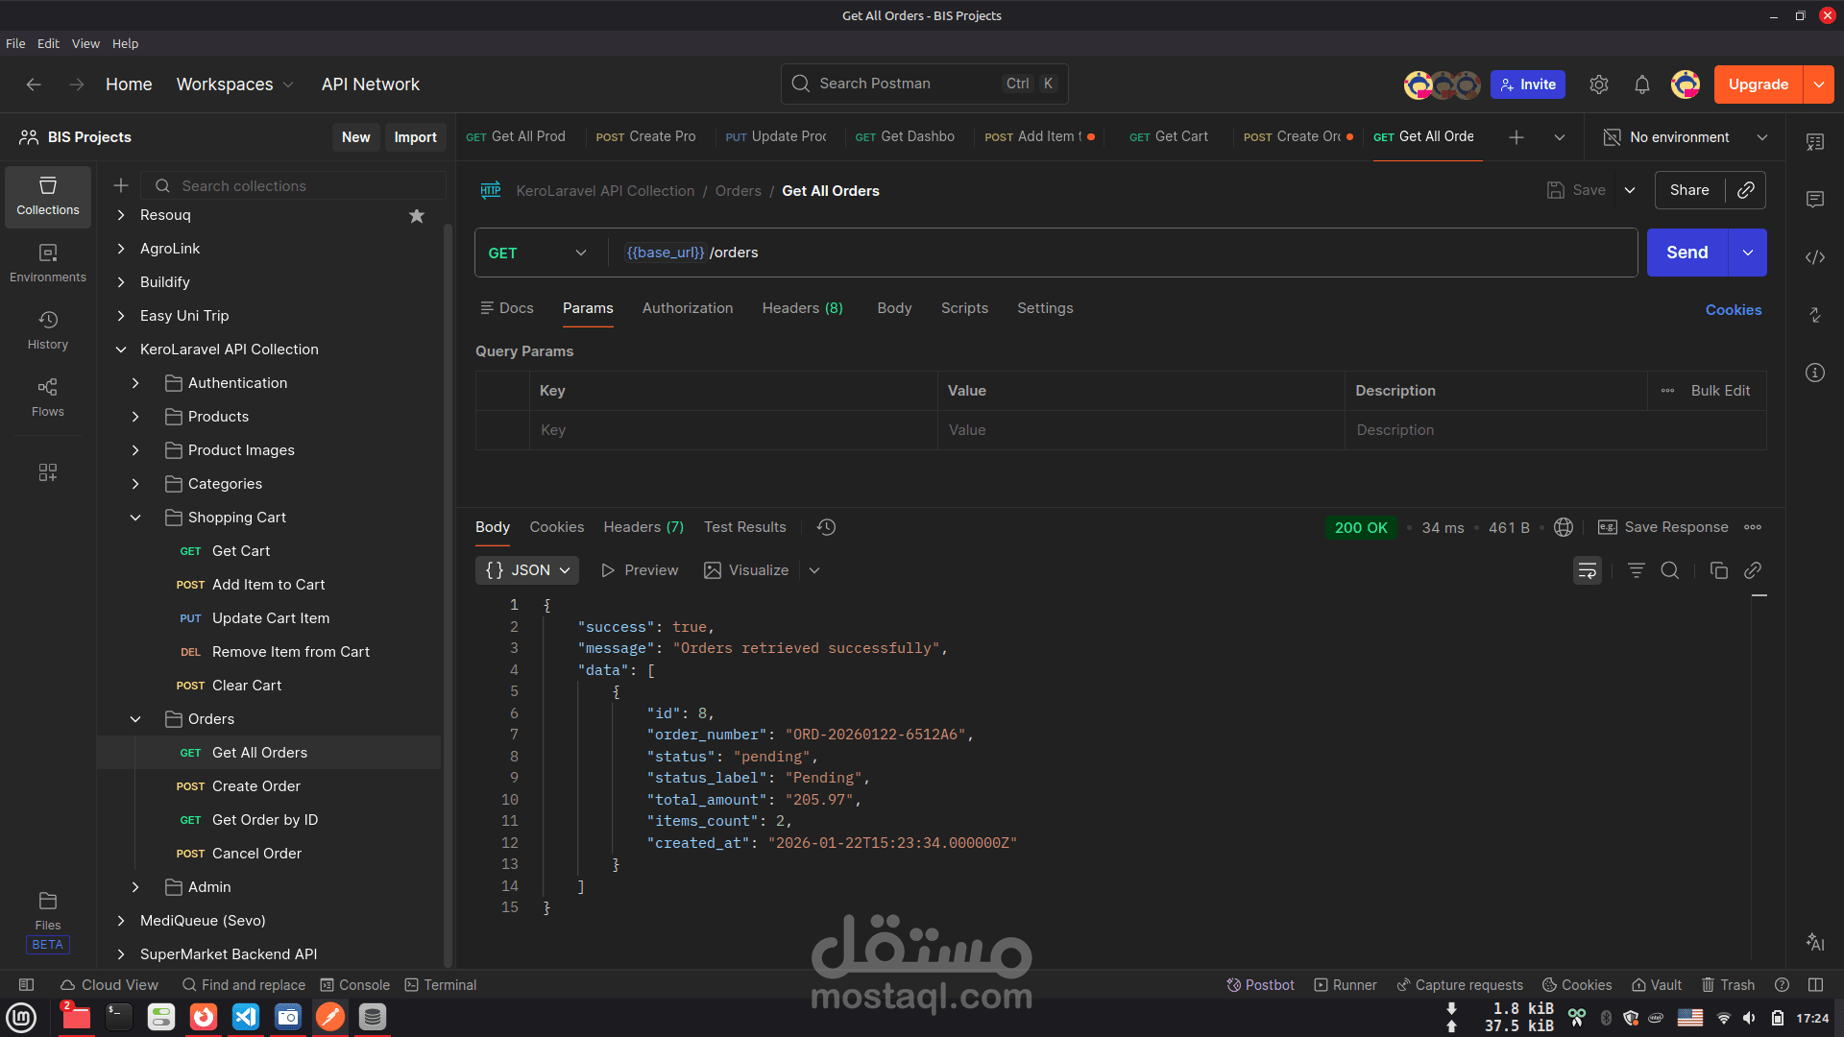Open Postbot in the status bar
Screen dimensions: 1844x1037
point(1260,985)
